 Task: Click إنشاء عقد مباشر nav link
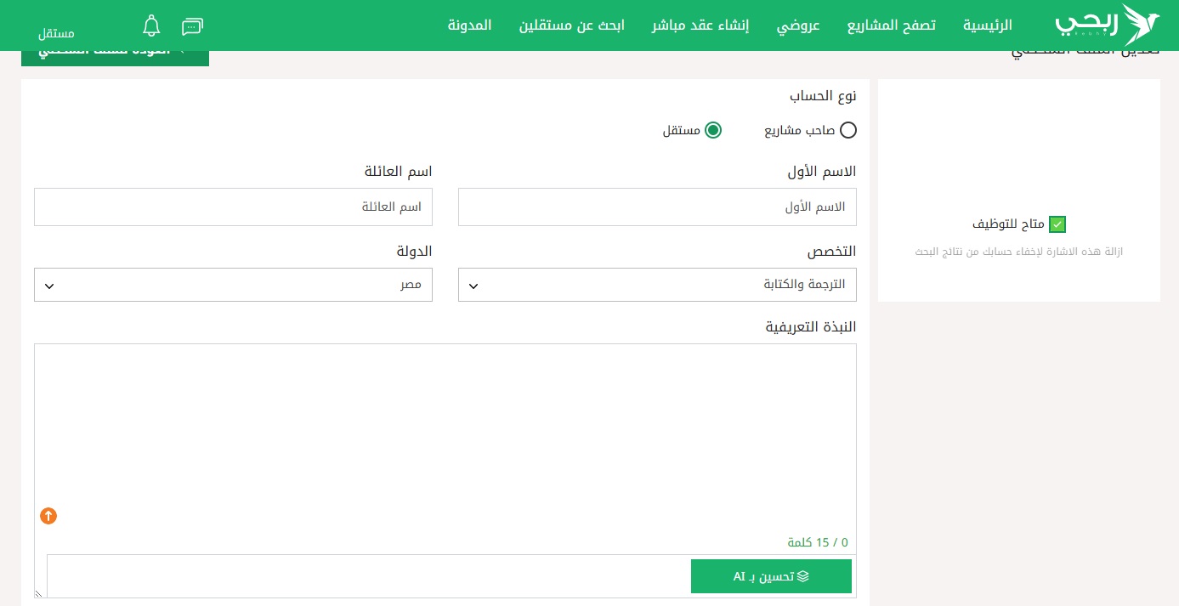[700, 25]
